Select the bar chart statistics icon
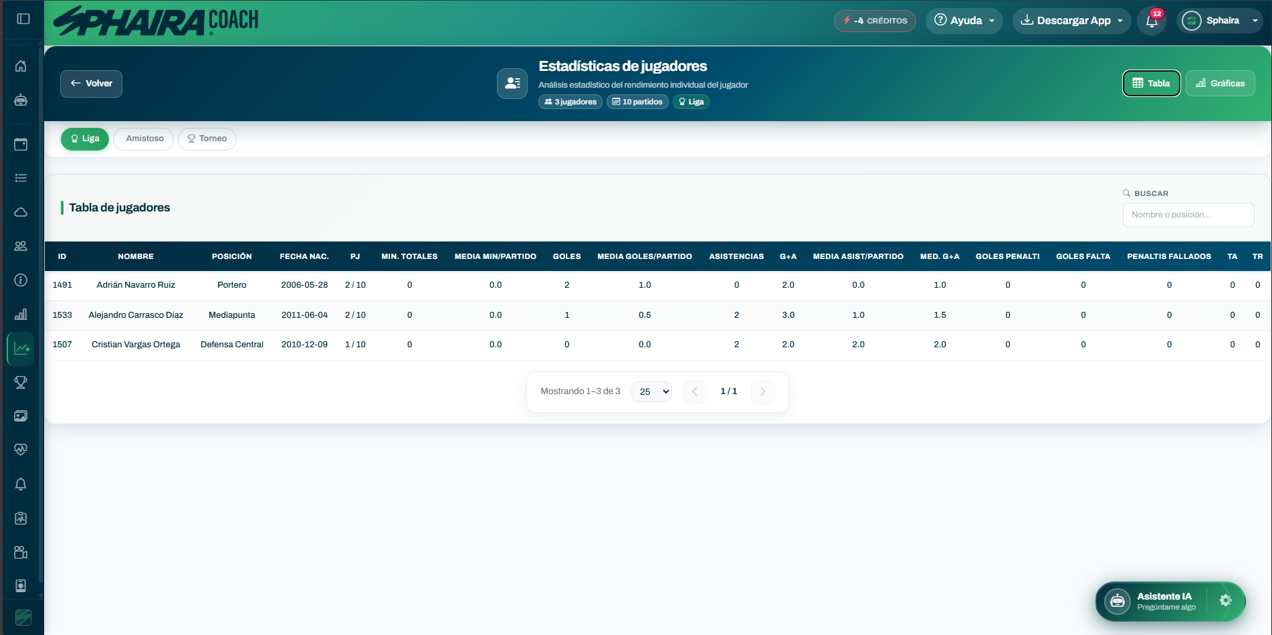The image size is (1272, 635). (x=21, y=314)
